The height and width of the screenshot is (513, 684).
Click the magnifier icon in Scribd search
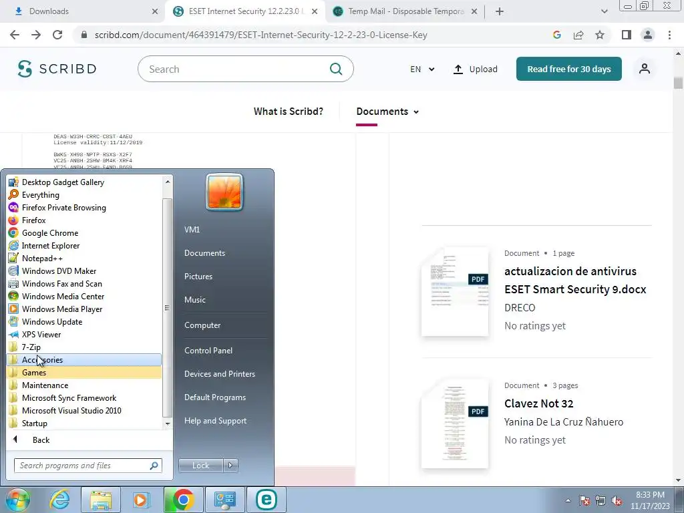(x=336, y=69)
